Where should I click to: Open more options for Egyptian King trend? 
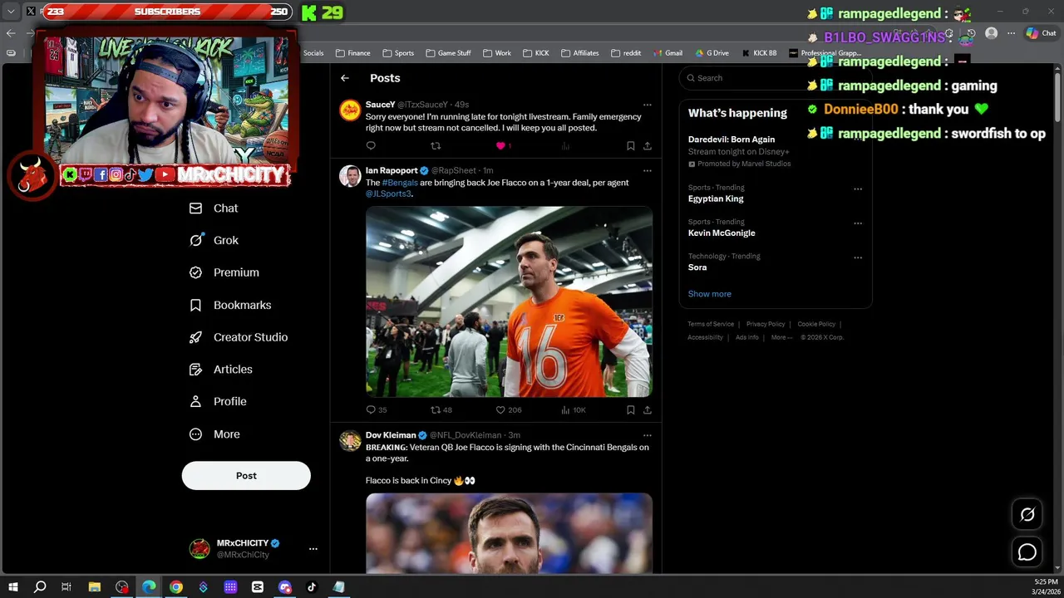(858, 189)
